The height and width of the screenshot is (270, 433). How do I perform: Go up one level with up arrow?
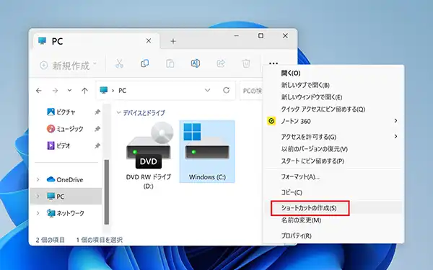tap(84, 91)
